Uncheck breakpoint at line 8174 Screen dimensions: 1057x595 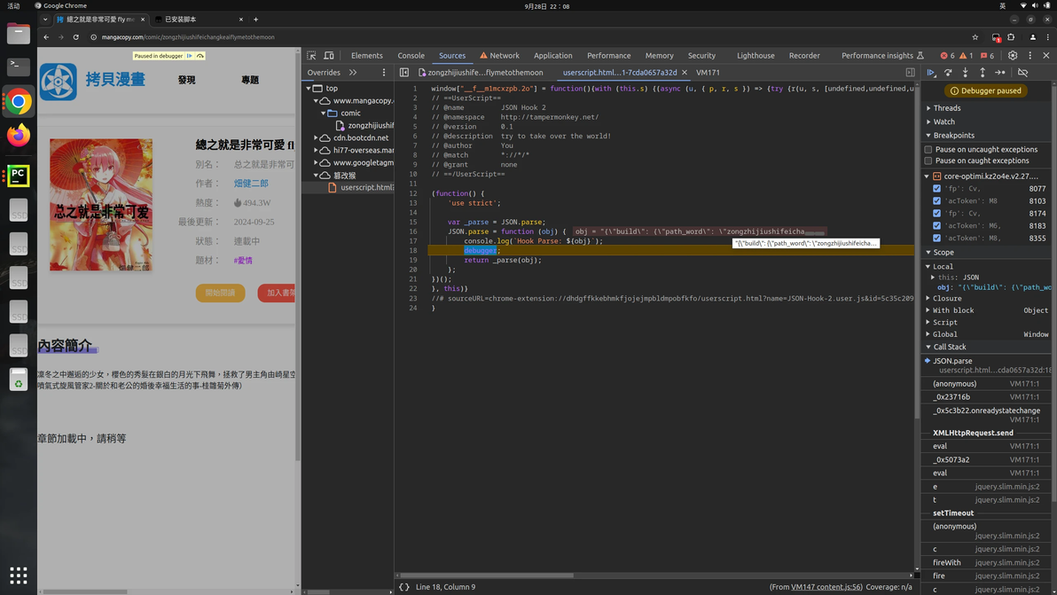[936, 213]
